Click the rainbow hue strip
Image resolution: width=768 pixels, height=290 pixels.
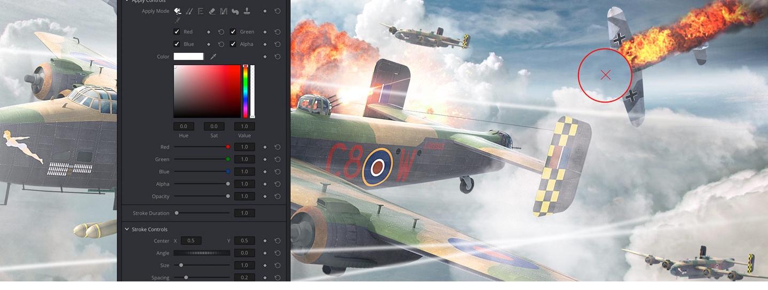click(x=246, y=91)
